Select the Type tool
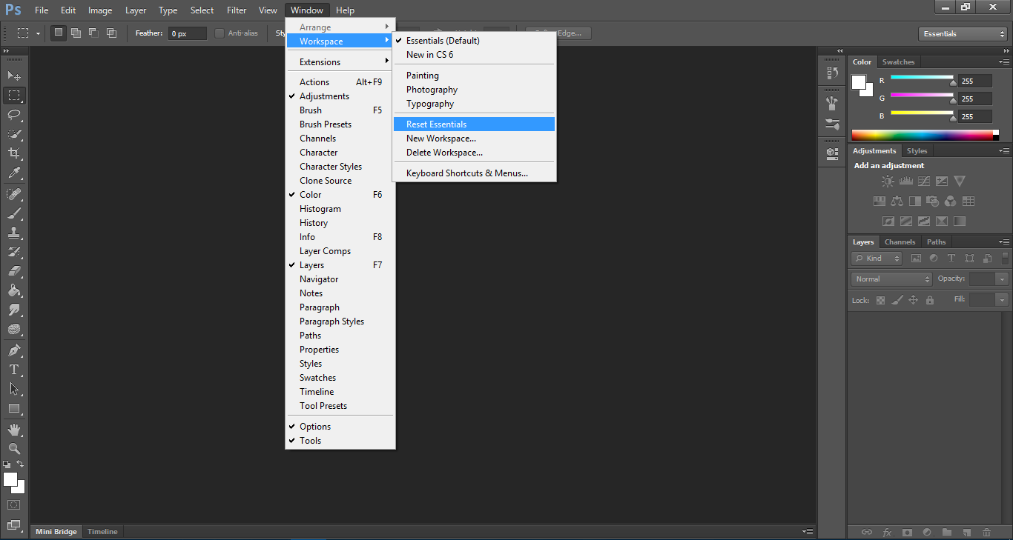The image size is (1013, 540). pyautogui.click(x=14, y=370)
